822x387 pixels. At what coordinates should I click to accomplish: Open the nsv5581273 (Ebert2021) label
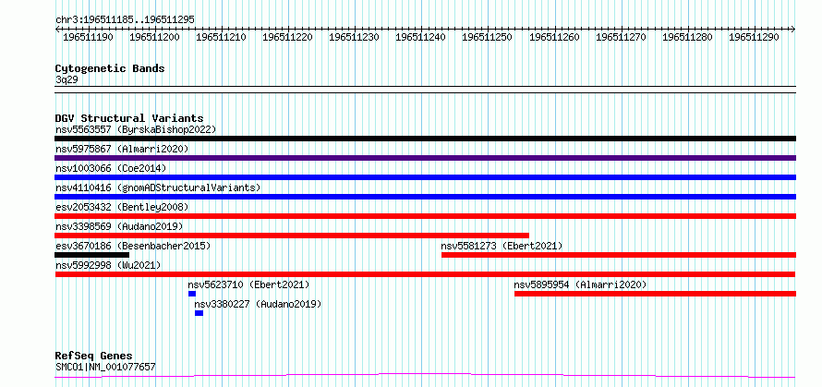[x=502, y=246]
